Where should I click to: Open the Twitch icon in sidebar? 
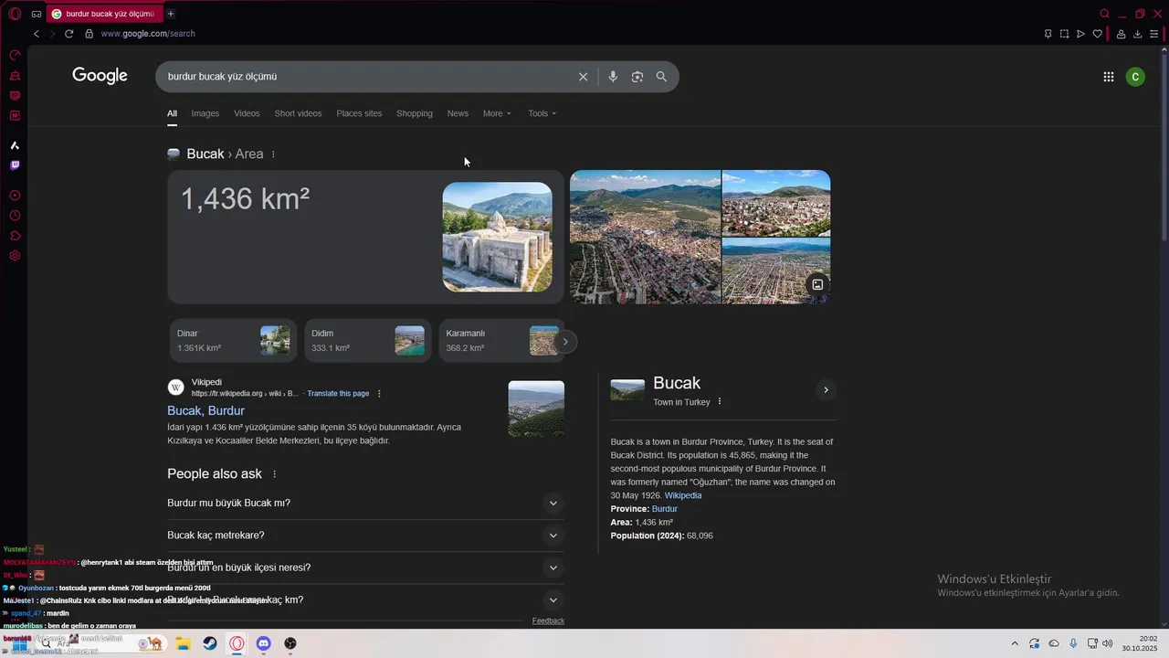(15, 165)
